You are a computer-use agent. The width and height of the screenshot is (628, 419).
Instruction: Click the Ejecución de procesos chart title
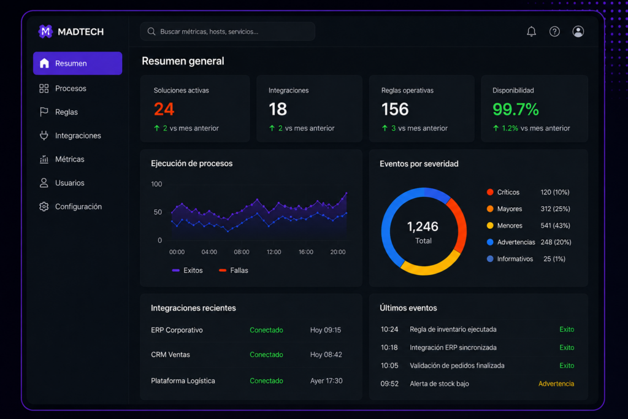191,163
